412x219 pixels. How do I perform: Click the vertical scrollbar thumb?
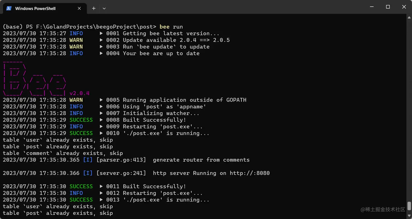click(x=409, y=206)
